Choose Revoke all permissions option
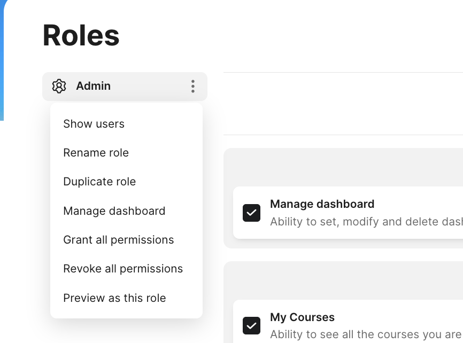This screenshot has height=343, width=463. (x=123, y=269)
